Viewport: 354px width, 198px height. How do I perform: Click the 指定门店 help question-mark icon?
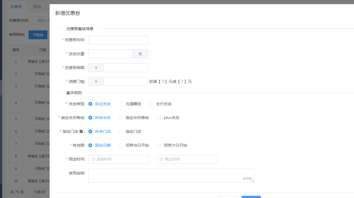81,131
